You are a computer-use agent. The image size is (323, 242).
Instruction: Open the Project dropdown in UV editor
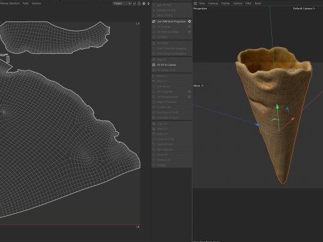point(122,3)
